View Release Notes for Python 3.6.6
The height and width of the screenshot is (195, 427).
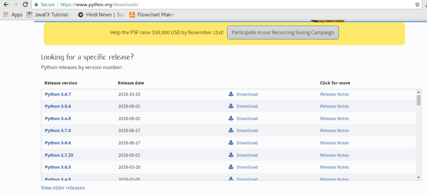(x=334, y=143)
